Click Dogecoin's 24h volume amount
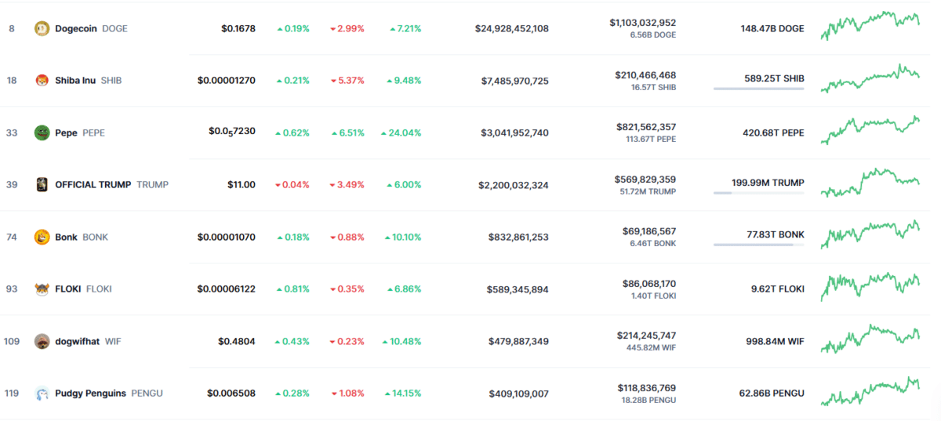This screenshot has height=421, width=941. [642, 23]
